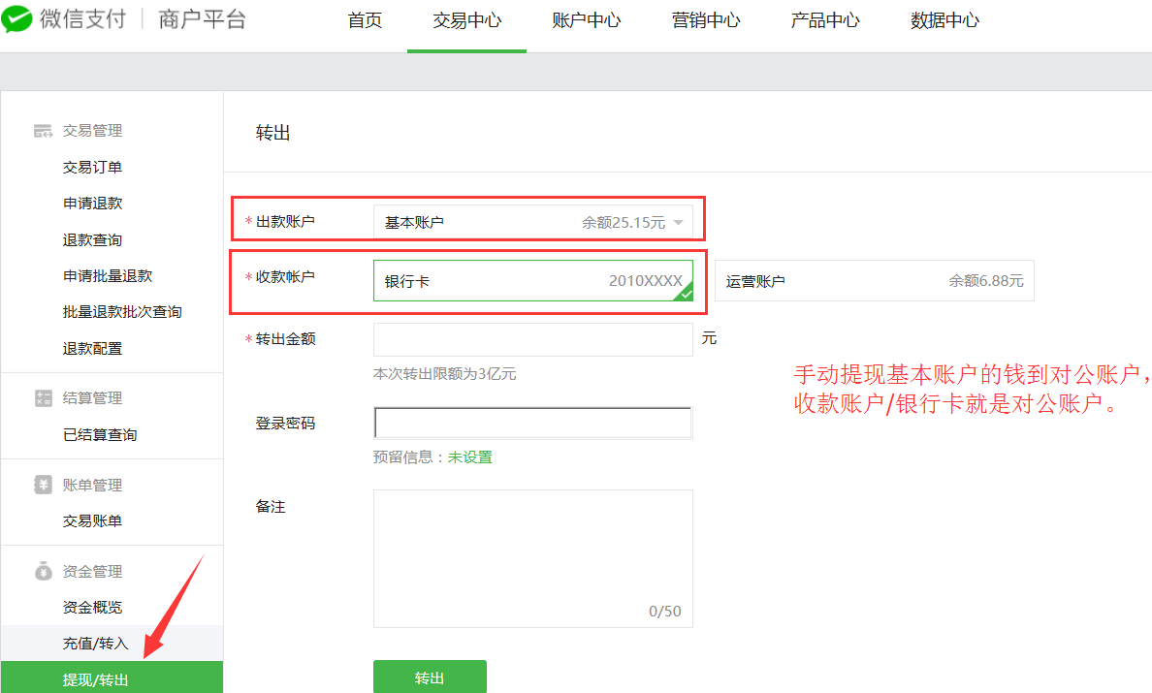Click the 资金管理 section heading
The height and width of the screenshot is (693, 1152).
tap(92, 571)
